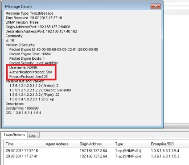Click the Message Type: Trap2Message line

[29, 13]
